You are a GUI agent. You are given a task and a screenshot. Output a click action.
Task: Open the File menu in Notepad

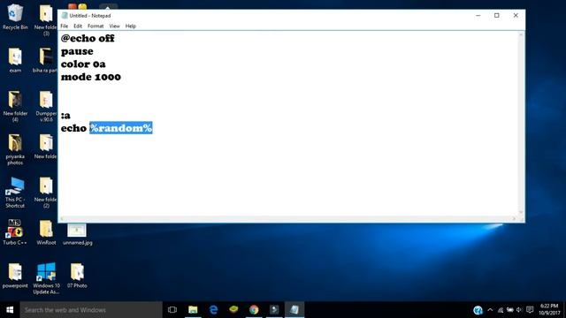[65, 26]
